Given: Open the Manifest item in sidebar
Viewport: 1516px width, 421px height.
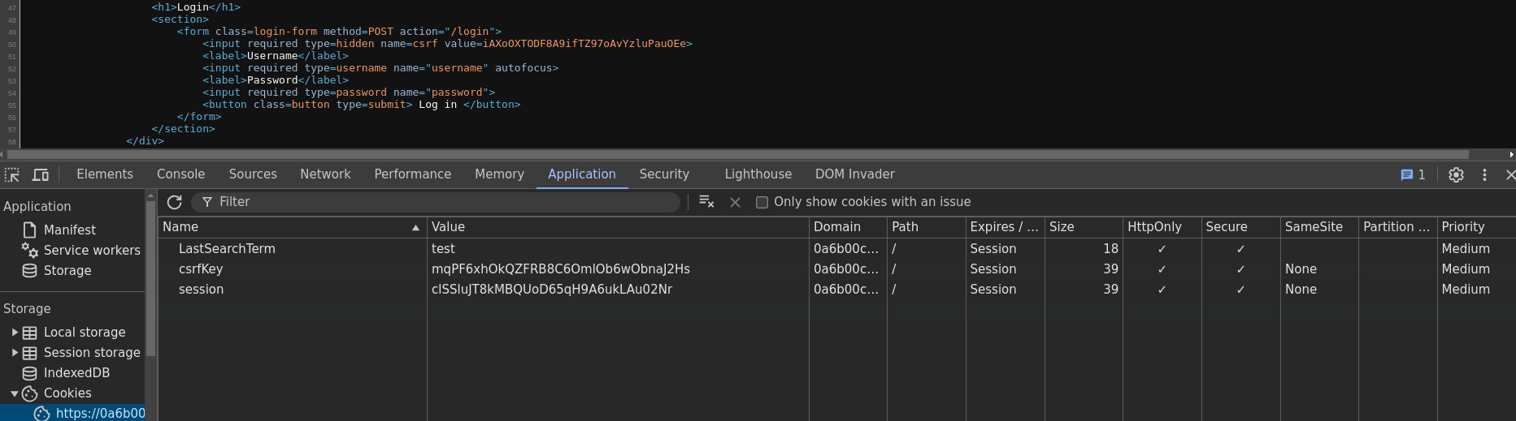Looking at the screenshot, I should click(69, 230).
